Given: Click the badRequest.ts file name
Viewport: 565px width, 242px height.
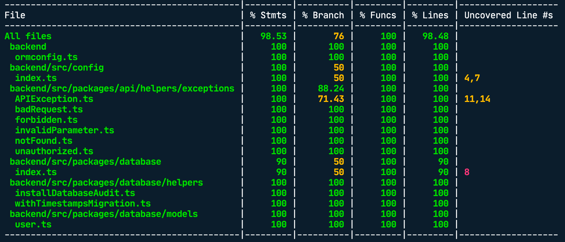Looking at the screenshot, I should coord(49,109).
